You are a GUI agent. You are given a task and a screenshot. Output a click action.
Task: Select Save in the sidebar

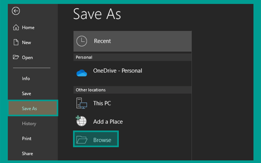[26, 94]
